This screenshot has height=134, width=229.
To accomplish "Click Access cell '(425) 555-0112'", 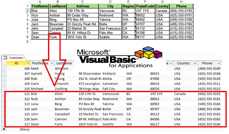I will tap(209, 89).
